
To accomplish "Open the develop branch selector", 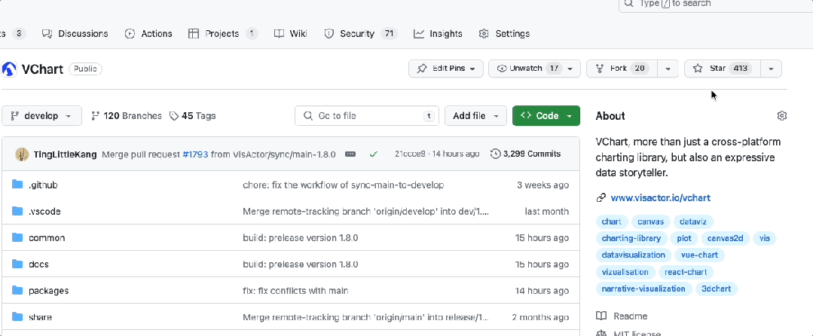I will click(41, 115).
